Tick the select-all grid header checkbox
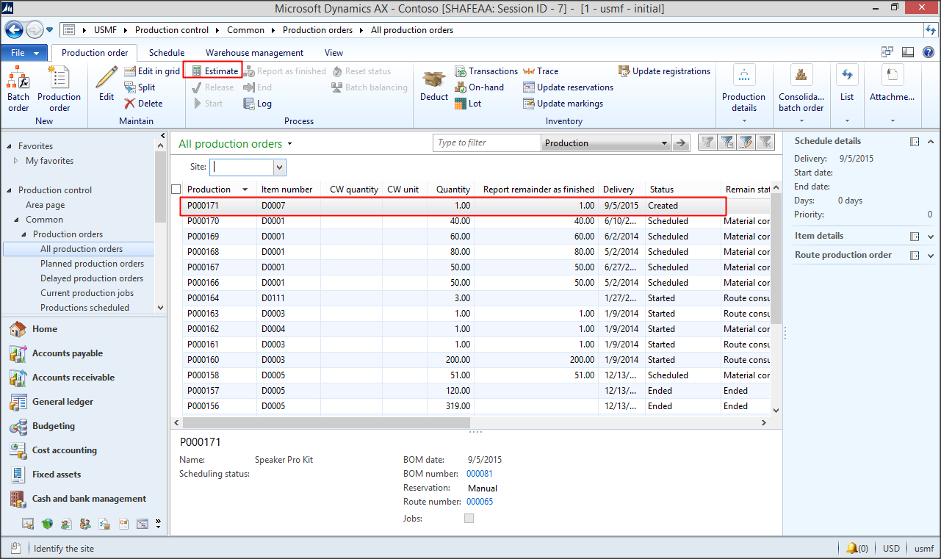Viewport: 941px width, 559px height. (176, 190)
